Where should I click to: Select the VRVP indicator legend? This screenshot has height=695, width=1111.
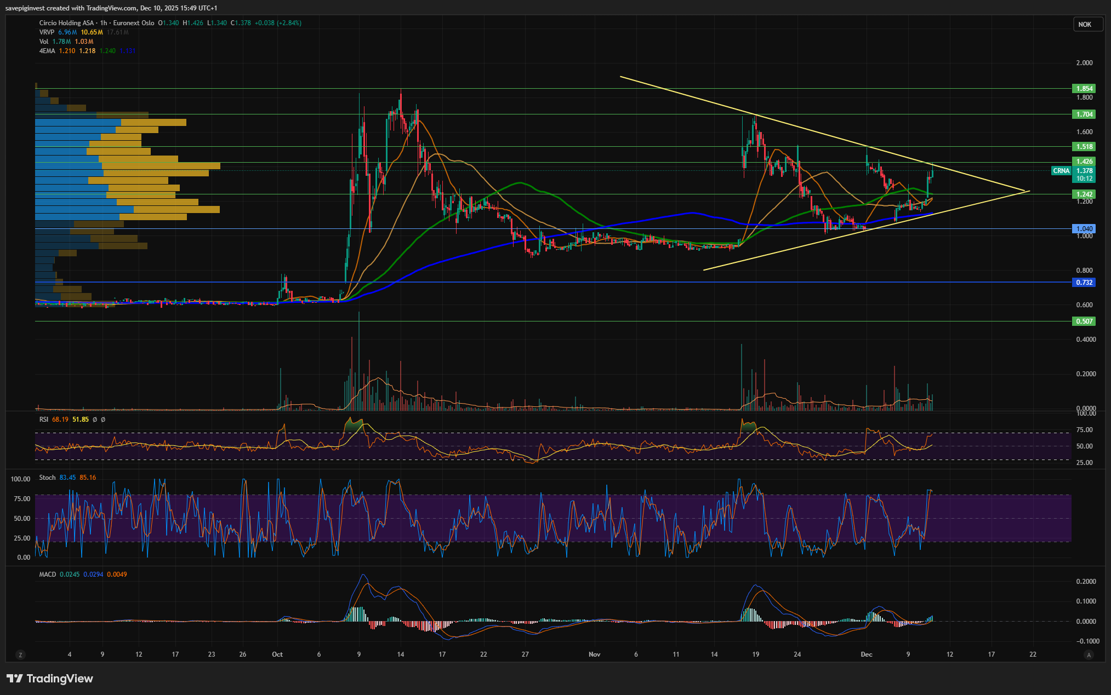coord(47,32)
